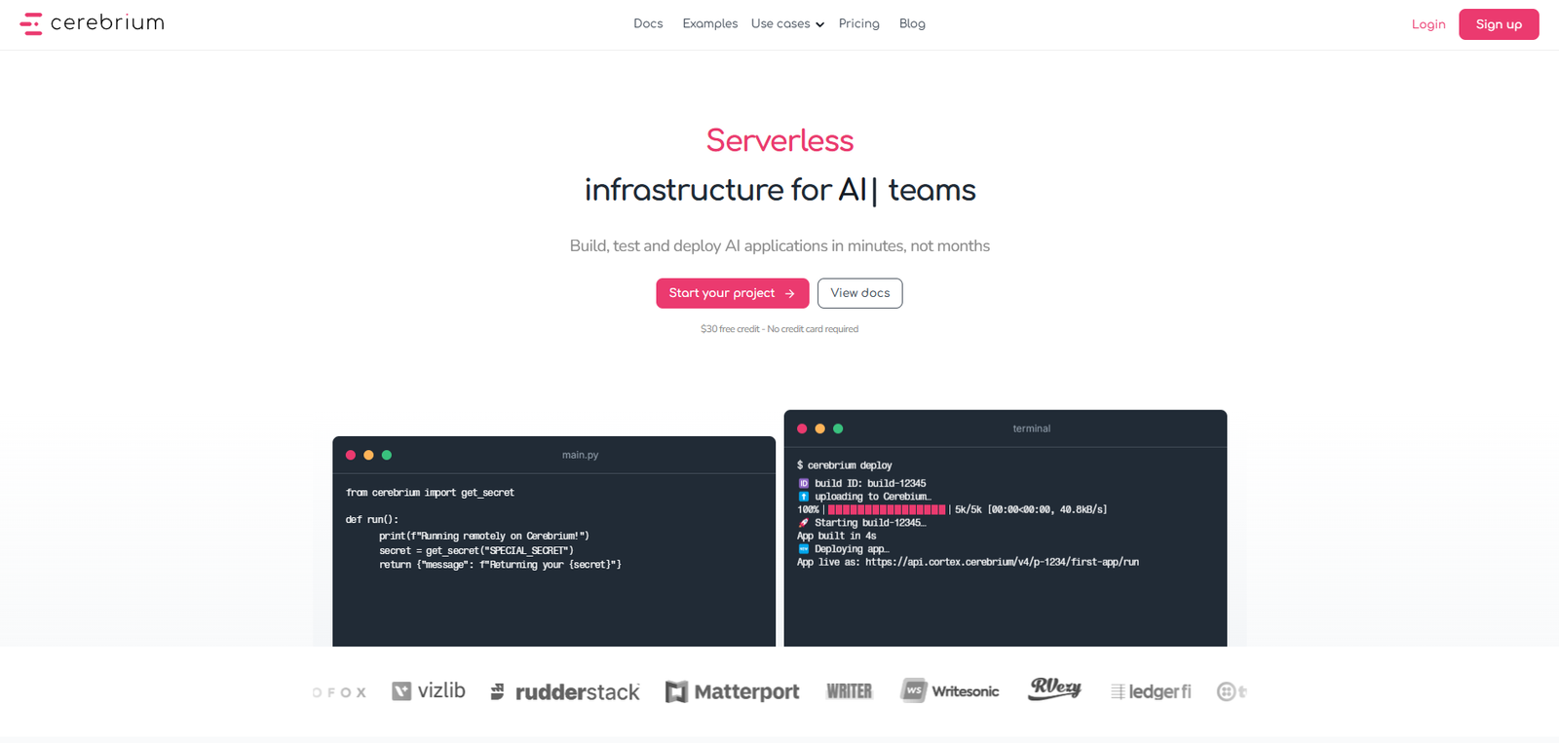
Task: Click the pink upload progress bar
Action: pos(886,509)
